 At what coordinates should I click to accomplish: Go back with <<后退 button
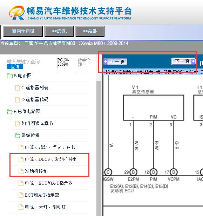[59, 32]
